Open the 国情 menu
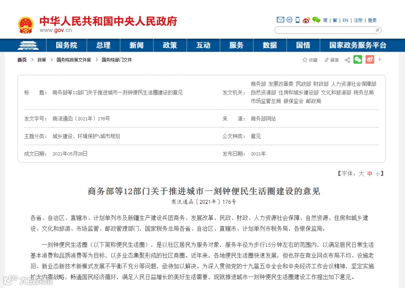The height and width of the screenshot is (288, 405). (x=303, y=45)
